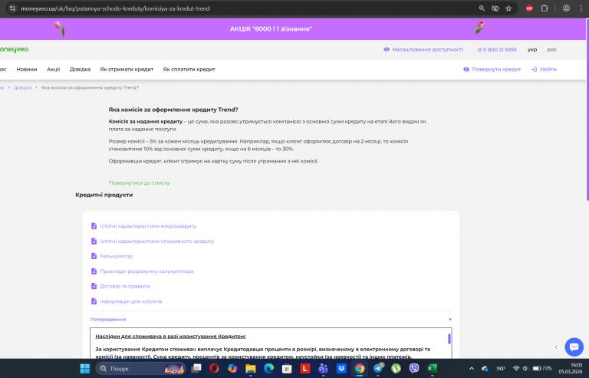Click Повернутися до списку link

tap(140, 182)
